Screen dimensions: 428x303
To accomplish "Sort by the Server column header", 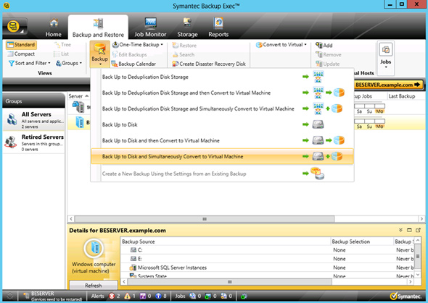I will click(x=78, y=96).
